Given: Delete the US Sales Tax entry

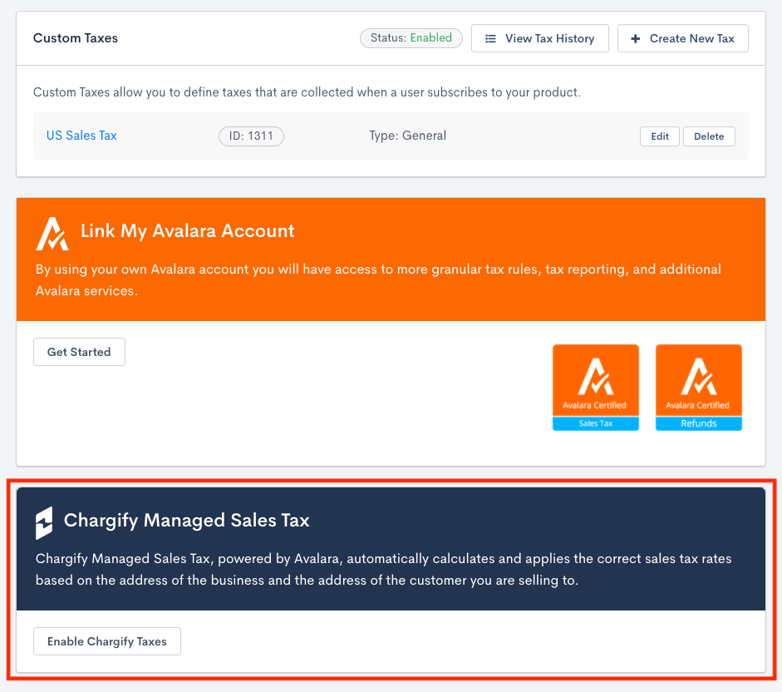Looking at the screenshot, I should (x=709, y=136).
